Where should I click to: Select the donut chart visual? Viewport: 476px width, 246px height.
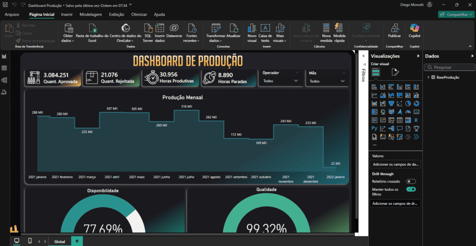click(416, 104)
